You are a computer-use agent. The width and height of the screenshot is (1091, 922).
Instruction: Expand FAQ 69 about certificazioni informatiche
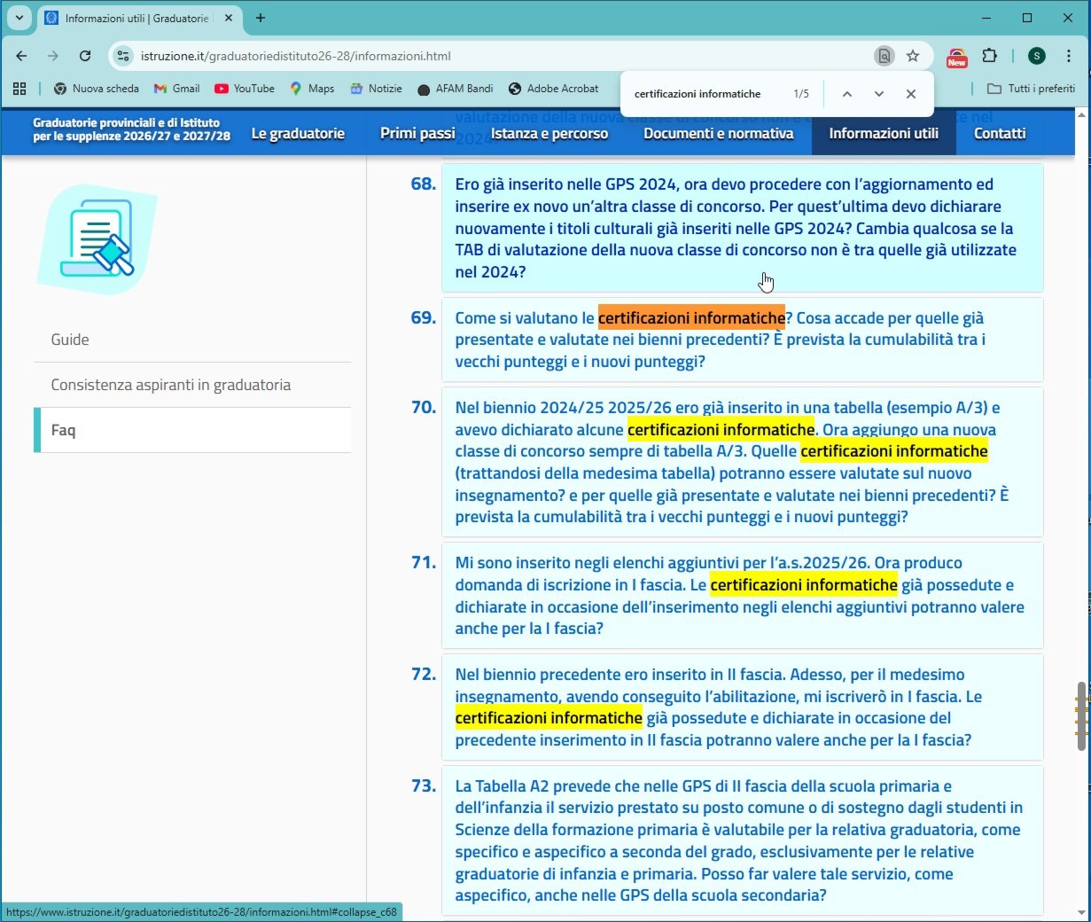coord(719,340)
